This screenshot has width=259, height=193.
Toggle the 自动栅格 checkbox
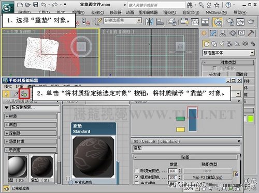coord(214,68)
